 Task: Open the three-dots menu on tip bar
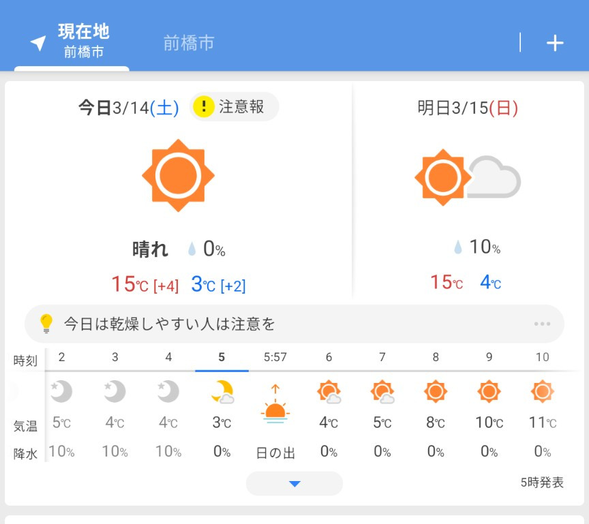[542, 324]
